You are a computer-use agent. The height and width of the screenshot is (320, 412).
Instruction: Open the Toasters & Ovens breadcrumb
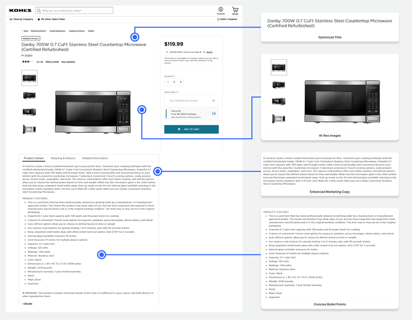(77, 31)
